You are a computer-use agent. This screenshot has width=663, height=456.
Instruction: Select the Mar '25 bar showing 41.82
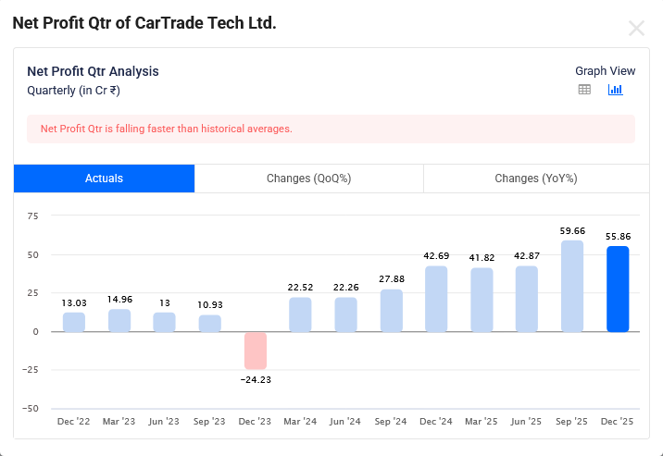coord(482,300)
